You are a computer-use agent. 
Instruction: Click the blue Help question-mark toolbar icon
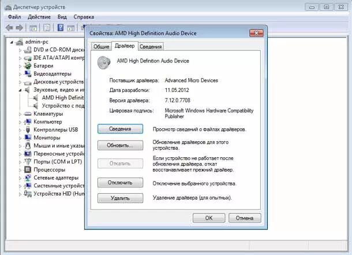point(61,28)
